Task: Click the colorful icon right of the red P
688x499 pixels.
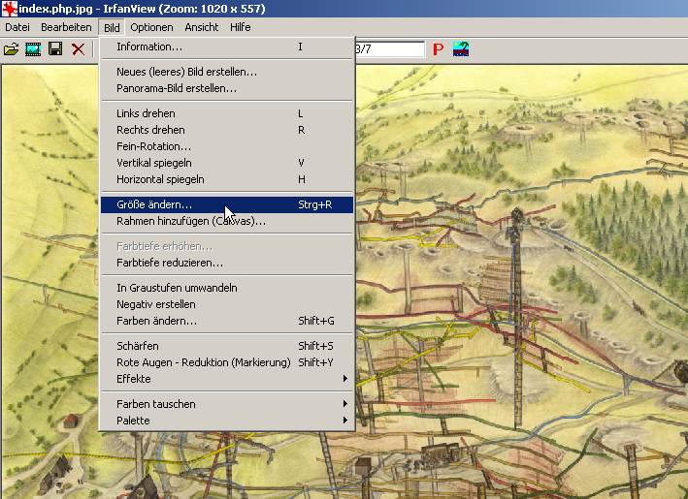Action: tap(462, 49)
